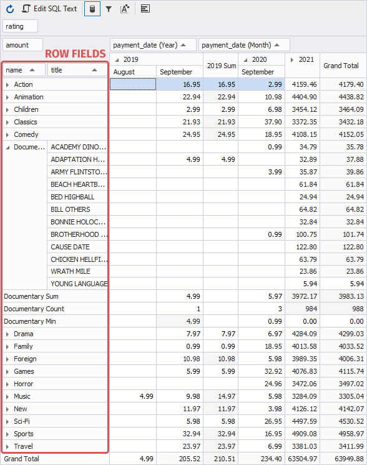The height and width of the screenshot is (465, 367).
Task: Sort by payment_date (Month) field header
Action: [x=244, y=45]
